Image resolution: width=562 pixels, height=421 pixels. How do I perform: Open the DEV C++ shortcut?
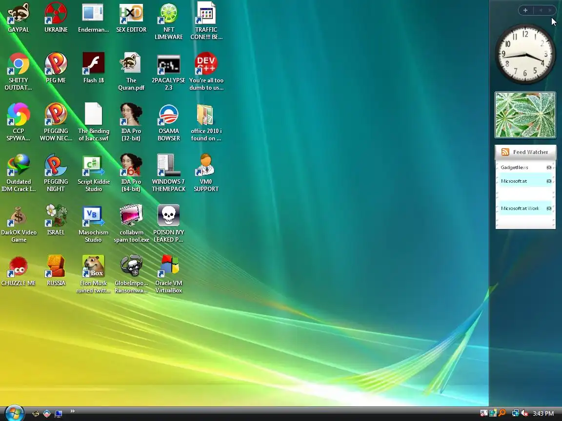206,72
